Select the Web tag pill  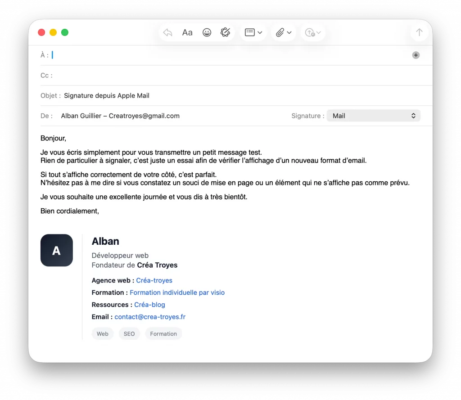(x=102, y=333)
